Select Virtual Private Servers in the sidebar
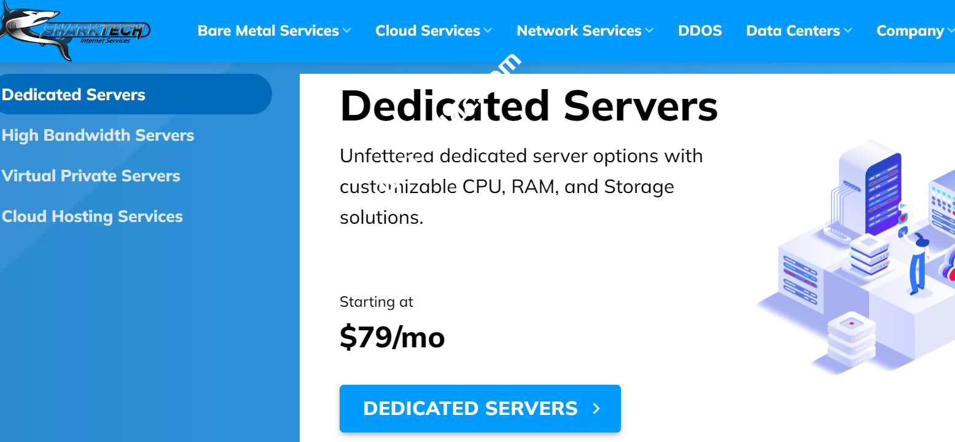 pos(91,176)
